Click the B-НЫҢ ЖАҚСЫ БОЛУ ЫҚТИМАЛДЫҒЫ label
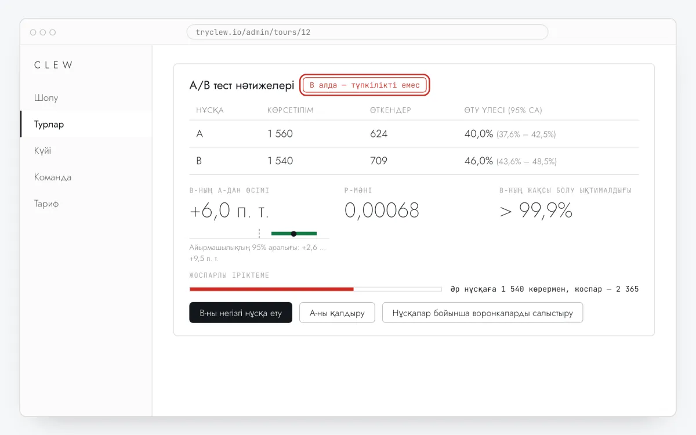 tap(565, 190)
